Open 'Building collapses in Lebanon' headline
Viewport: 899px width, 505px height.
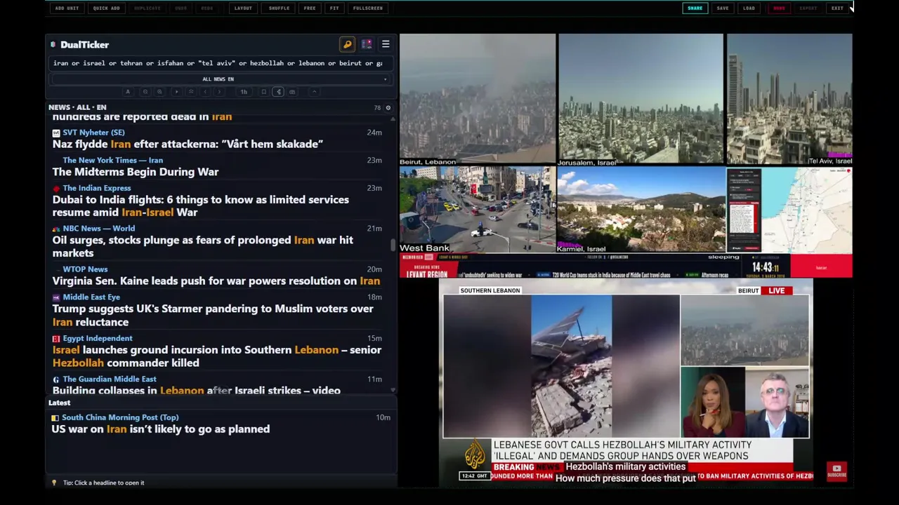click(x=196, y=391)
